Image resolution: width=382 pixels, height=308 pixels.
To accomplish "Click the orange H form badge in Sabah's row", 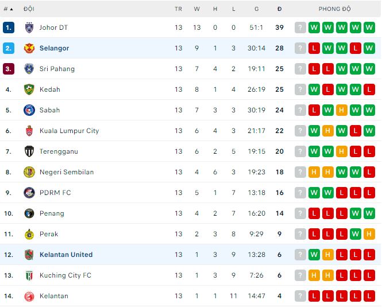I will coord(342,110).
